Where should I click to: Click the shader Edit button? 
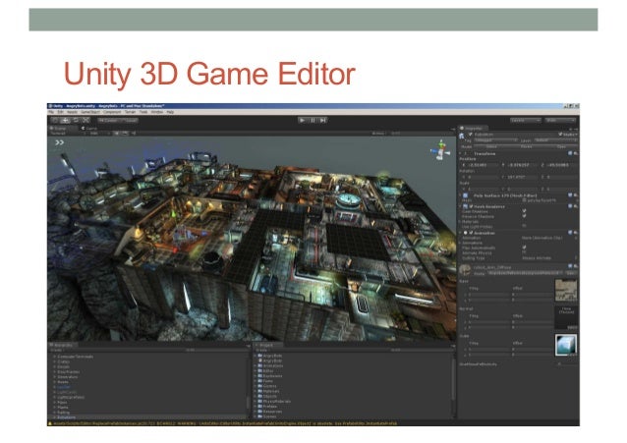[571, 273]
